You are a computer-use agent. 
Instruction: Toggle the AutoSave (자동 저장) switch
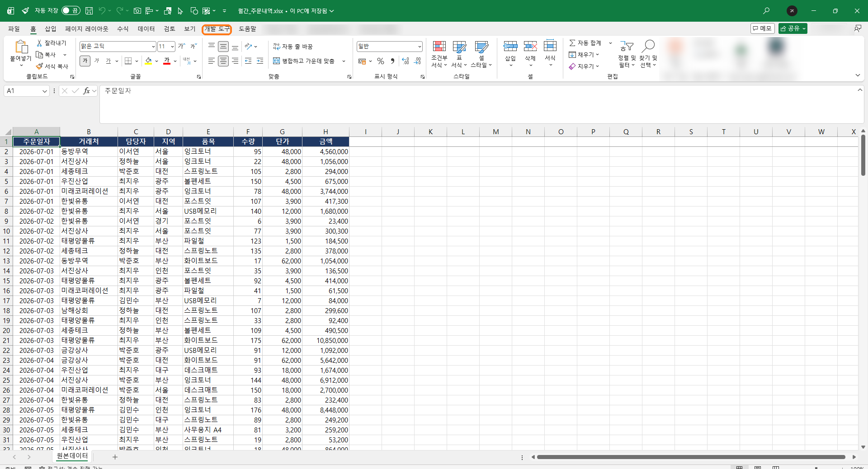coord(71,11)
